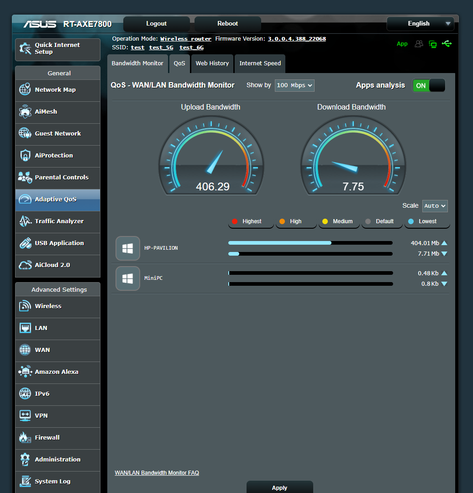Click the App link in header
The image size is (473, 493).
pyautogui.click(x=402, y=44)
